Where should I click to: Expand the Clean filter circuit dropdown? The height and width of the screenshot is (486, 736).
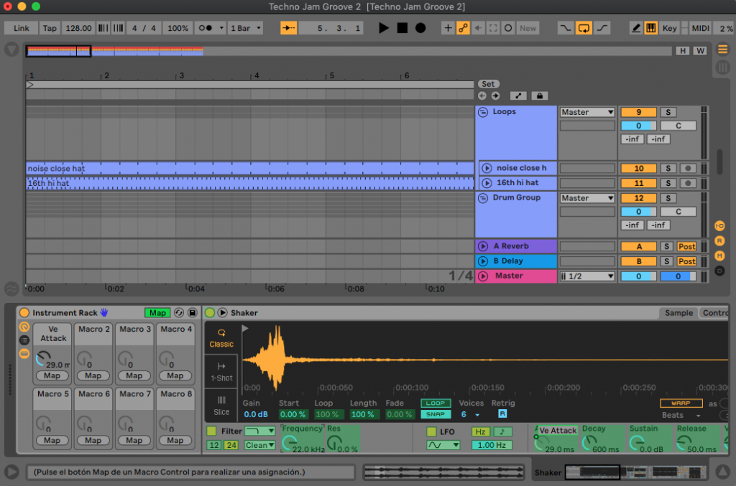[x=259, y=445]
